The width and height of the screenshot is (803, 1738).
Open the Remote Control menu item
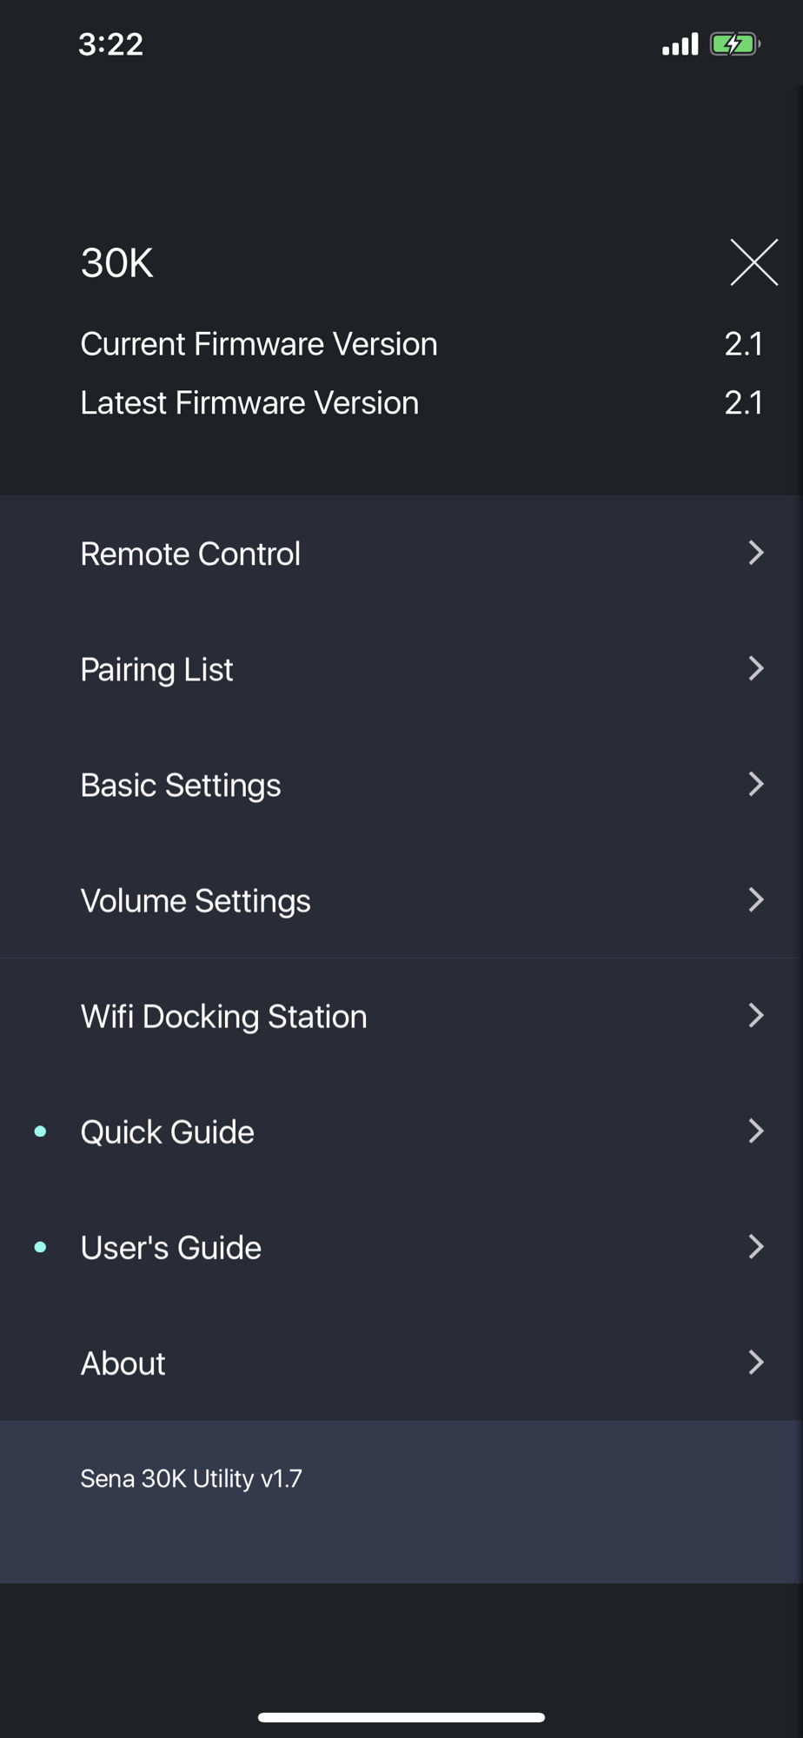(401, 554)
